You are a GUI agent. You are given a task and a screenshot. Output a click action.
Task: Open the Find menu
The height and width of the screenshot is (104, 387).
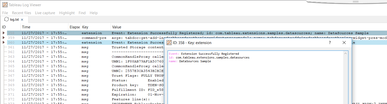[x=82, y=13]
